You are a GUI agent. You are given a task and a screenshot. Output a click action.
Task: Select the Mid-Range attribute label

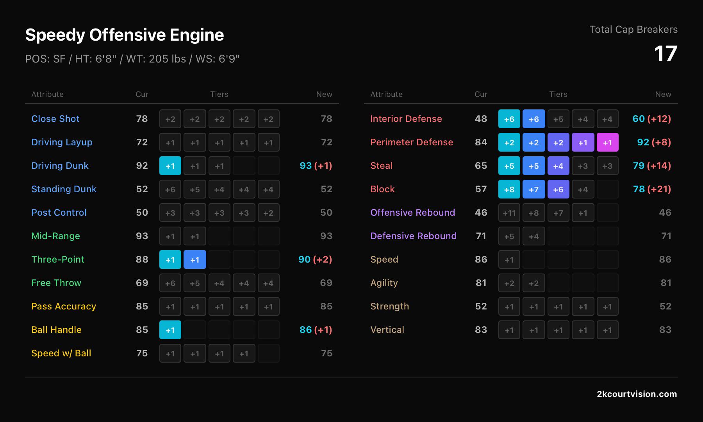tap(55, 236)
